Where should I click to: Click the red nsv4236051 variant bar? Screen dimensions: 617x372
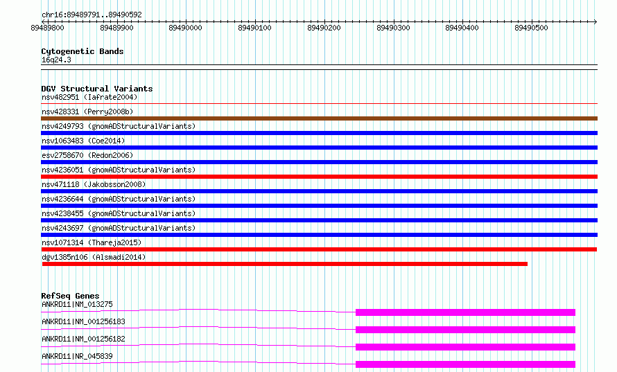[x=319, y=177]
